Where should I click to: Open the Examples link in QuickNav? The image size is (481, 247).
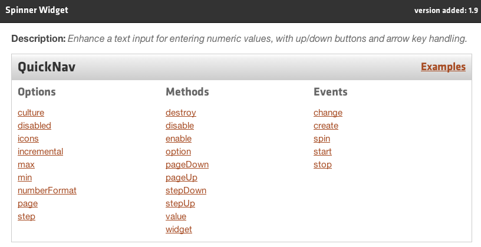(x=443, y=67)
